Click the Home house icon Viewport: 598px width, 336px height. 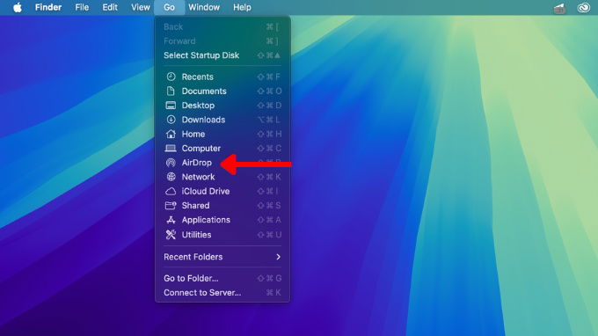171,134
